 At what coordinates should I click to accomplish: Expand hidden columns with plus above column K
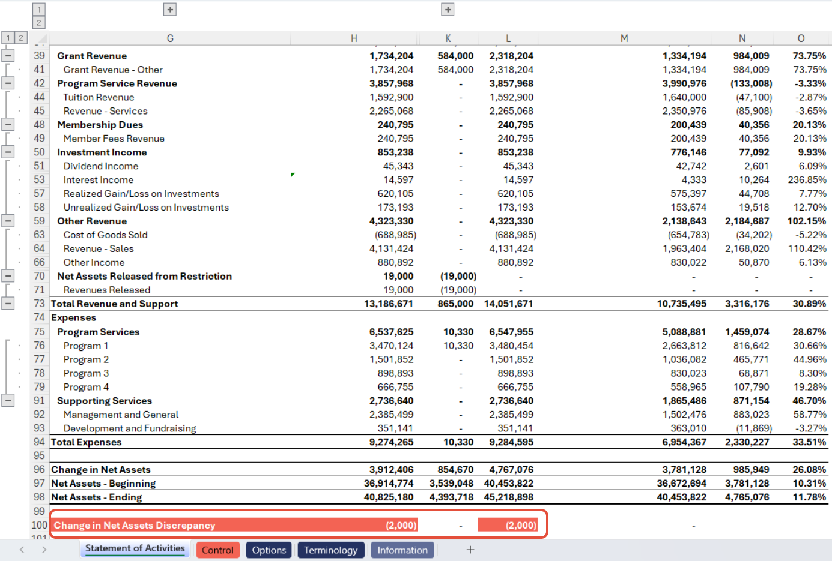pyautogui.click(x=448, y=10)
